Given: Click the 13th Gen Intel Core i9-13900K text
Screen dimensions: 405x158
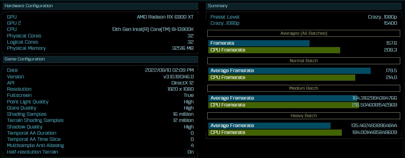Looking at the screenshot, I should tap(153, 30).
